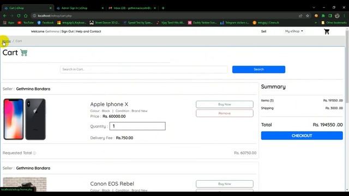Open a new browser tab with plus
This screenshot has width=349, height=196.
pos(163,8)
